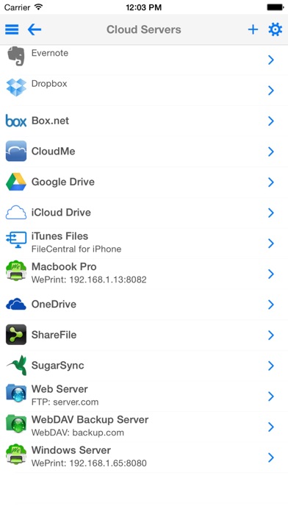Tap the ShareFile app icon
The width and height of the screenshot is (288, 512).
(x=16, y=335)
